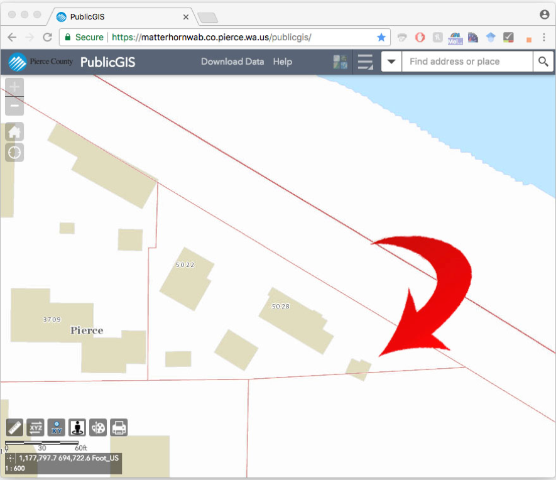Screen dimensions: 556x480
Task: Open the Chrome profile avatar
Action: point(544,14)
